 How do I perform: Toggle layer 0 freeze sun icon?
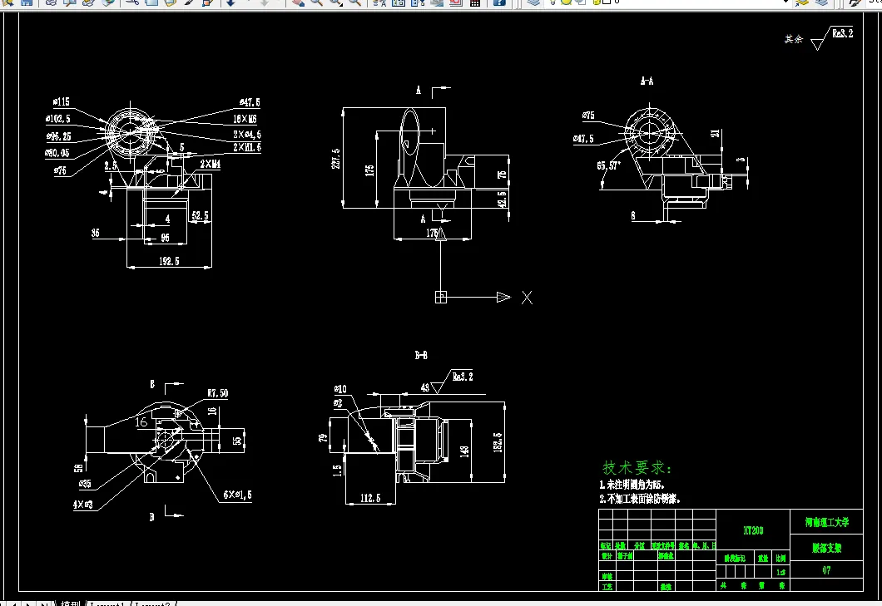pos(566,2)
